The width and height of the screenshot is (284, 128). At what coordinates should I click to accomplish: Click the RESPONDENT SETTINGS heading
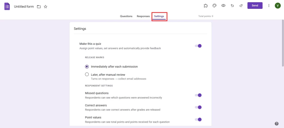99,86
